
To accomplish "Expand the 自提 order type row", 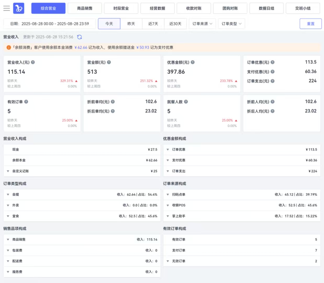I will pyautogui.click(x=82, y=195).
